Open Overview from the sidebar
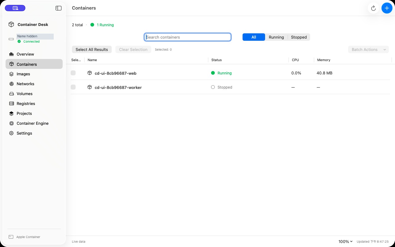Image resolution: width=395 pixels, height=247 pixels. [x=34, y=54]
